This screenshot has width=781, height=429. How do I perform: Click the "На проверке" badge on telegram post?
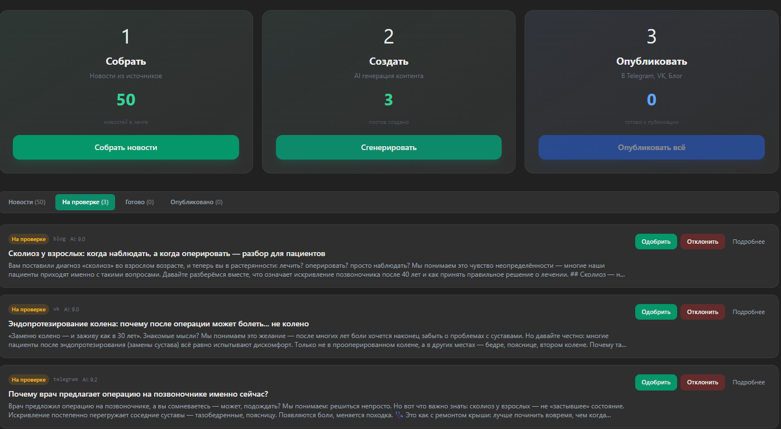pyautogui.click(x=28, y=379)
